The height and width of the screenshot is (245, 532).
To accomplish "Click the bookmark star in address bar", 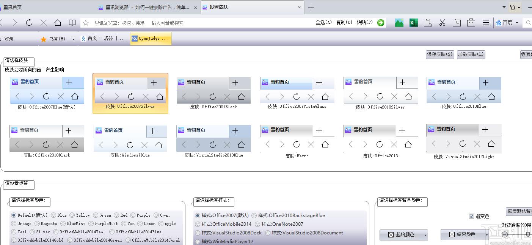I will point(86,23).
